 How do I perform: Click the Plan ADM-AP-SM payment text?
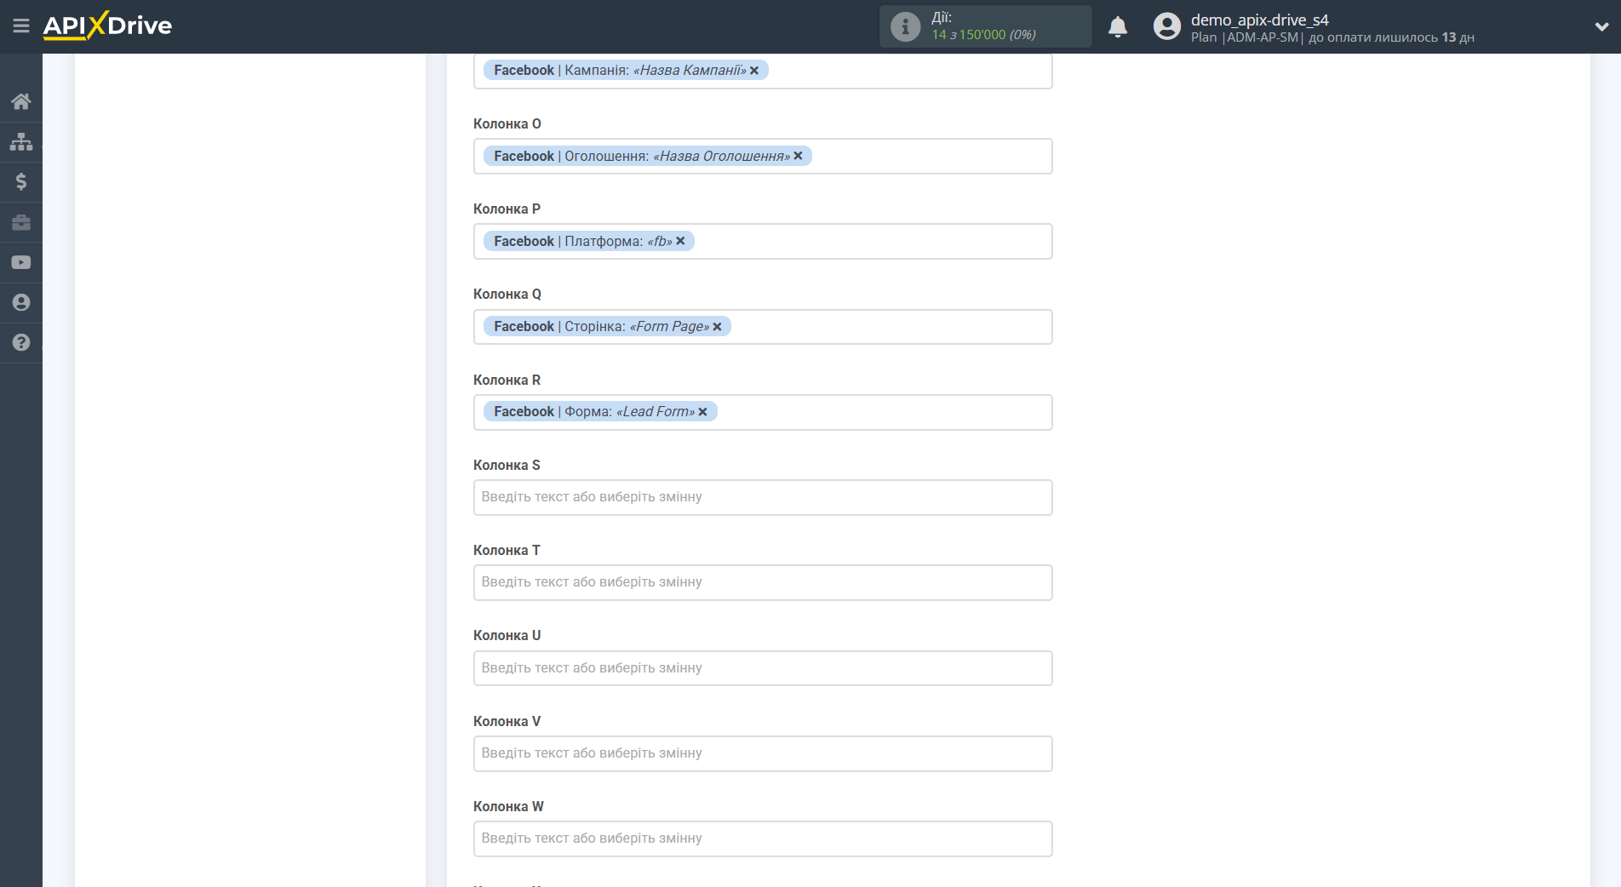point(1332,37)
